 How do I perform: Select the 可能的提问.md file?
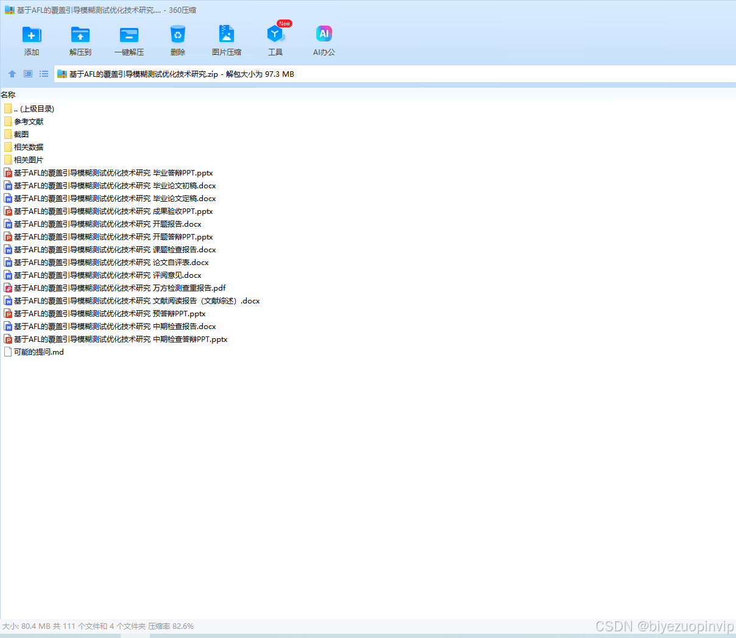(34, 352)
